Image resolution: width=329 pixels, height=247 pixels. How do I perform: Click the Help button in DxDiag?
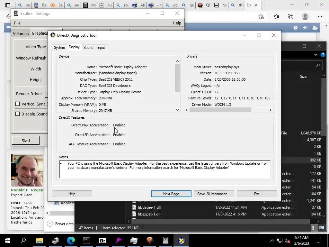click(x=72, y=194)
